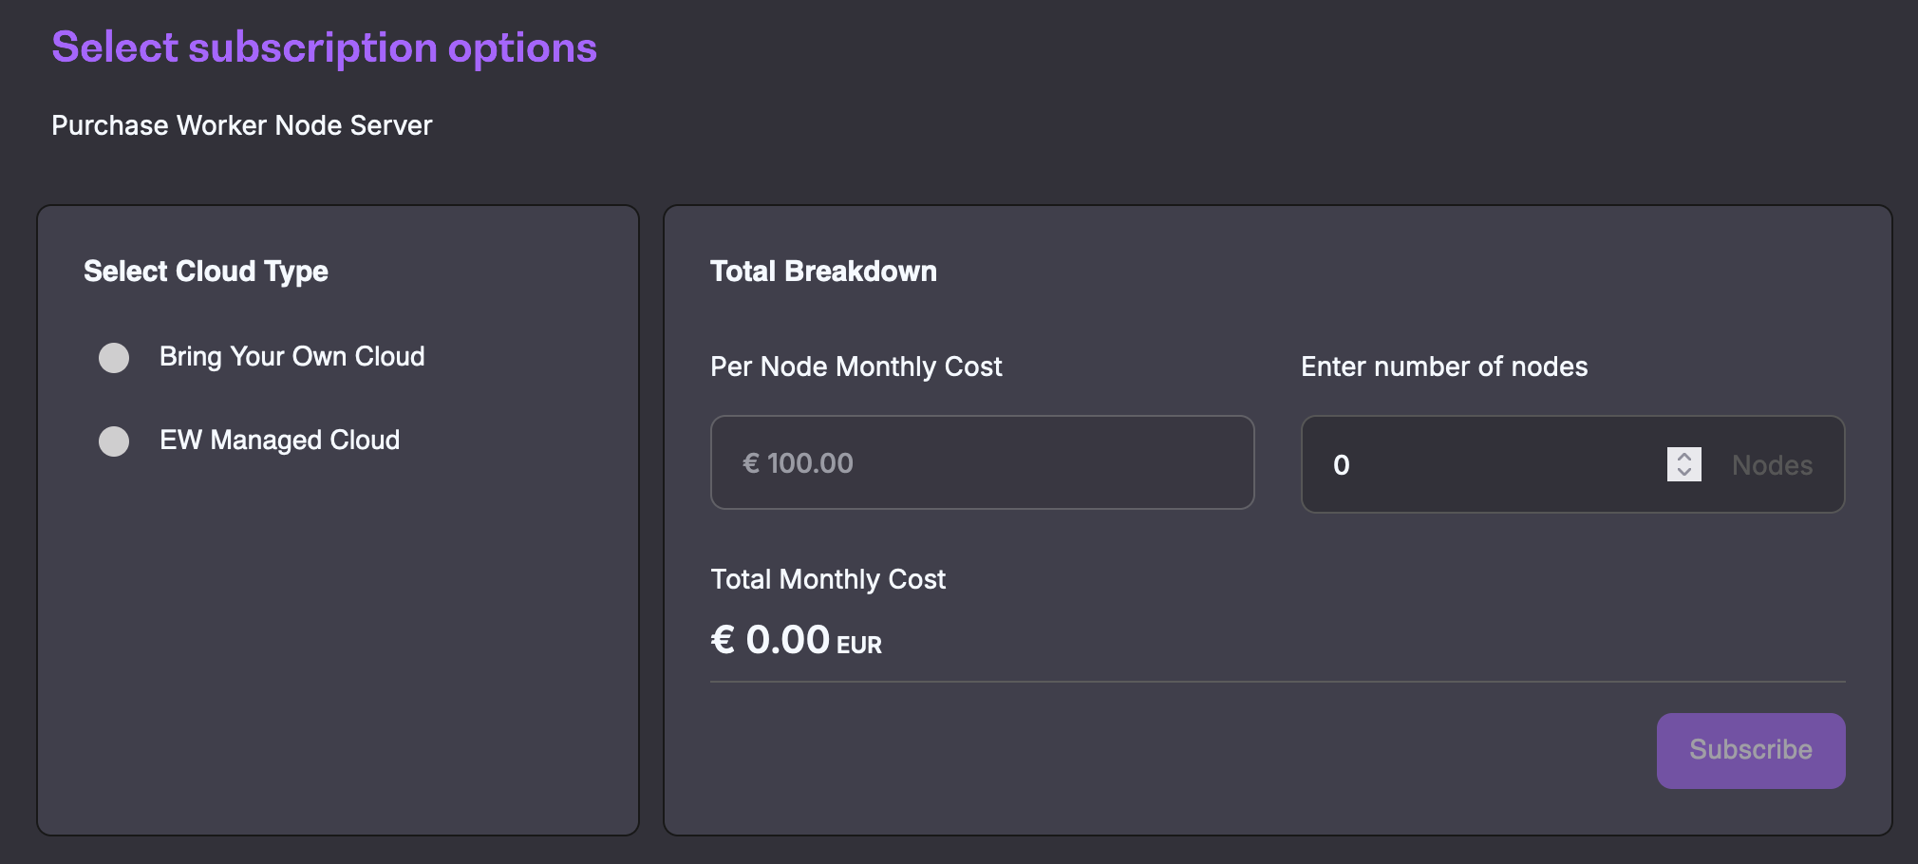Click the Nodes unit suffix label
The image size is (1918, 864).
[1772, 465]
